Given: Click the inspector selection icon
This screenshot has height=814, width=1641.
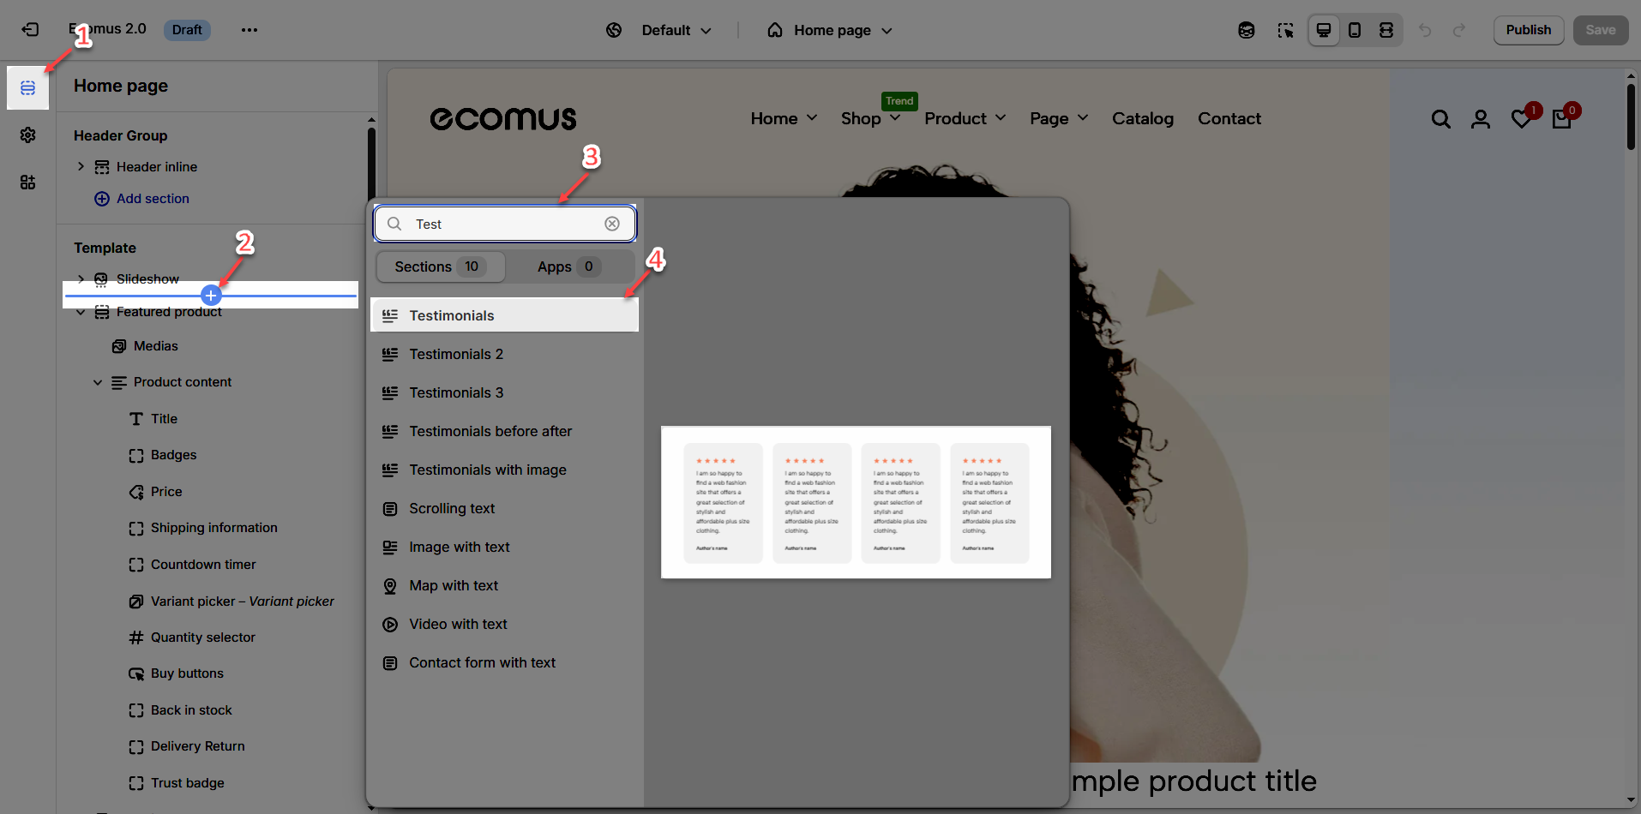Looking at the screenshot, I should (x=1285, y=30).
